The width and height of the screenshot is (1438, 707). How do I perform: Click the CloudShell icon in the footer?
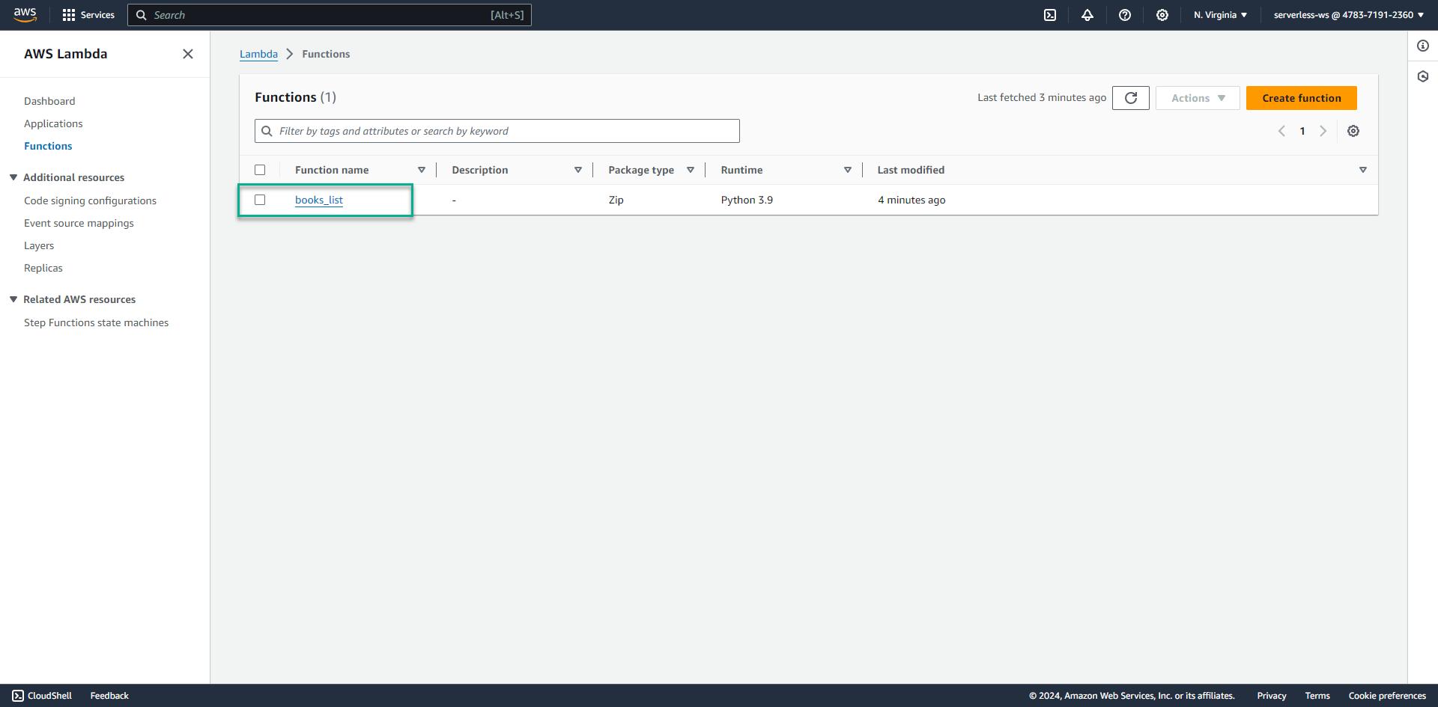tap(18, 696)
